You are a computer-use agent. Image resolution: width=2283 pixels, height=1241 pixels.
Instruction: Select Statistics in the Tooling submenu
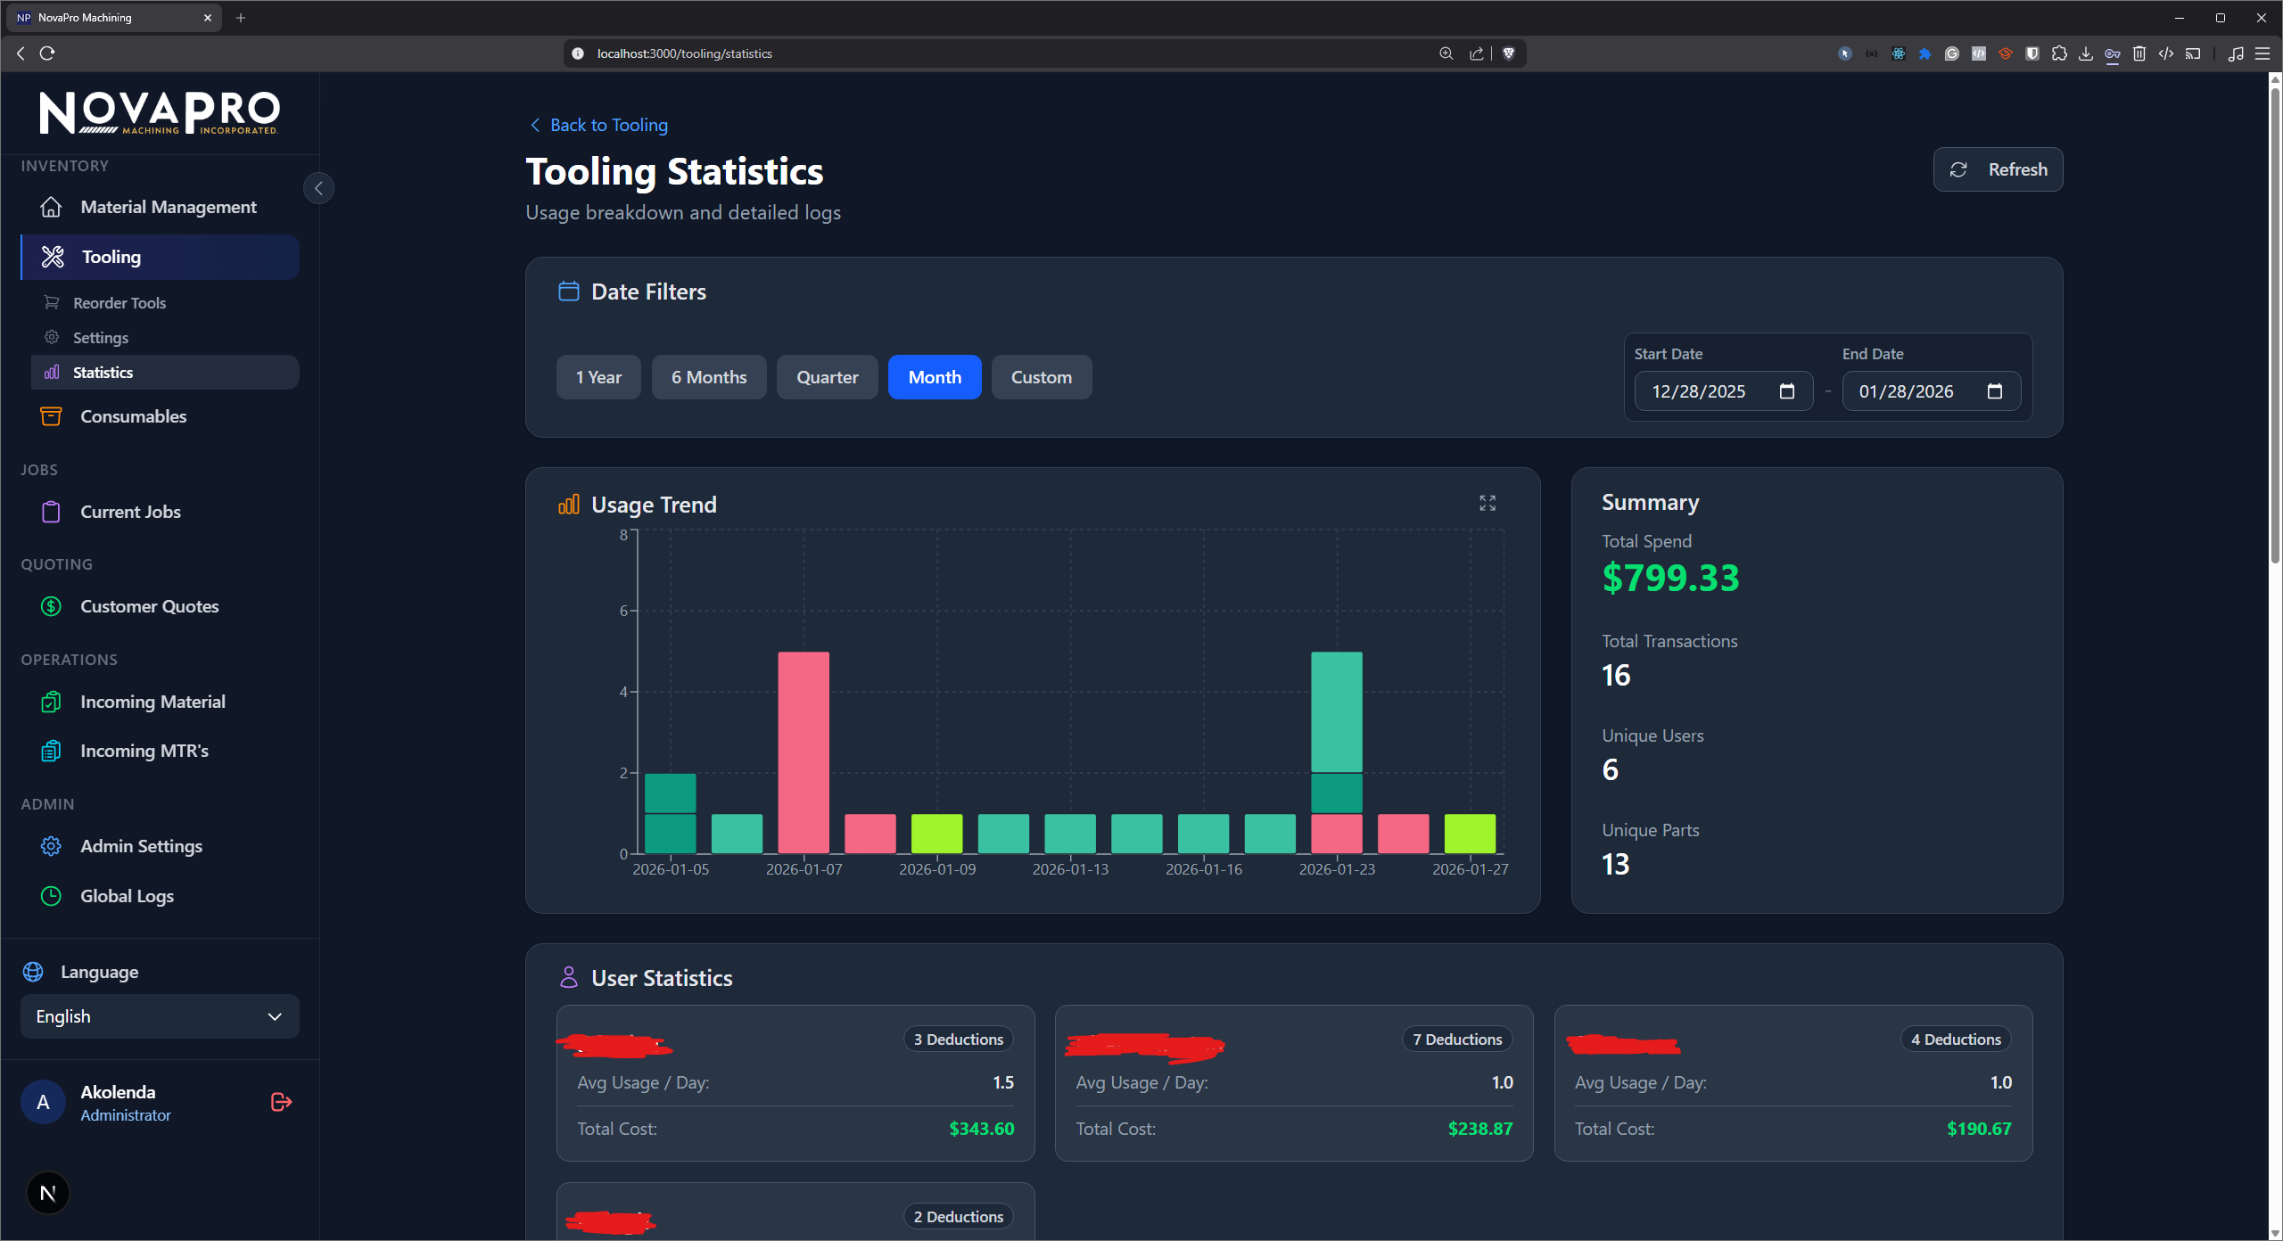(103, 372)
